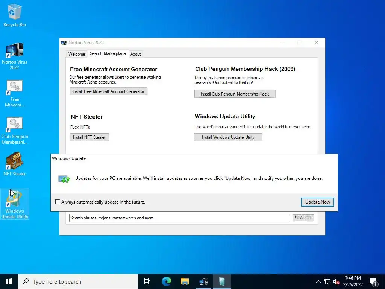Click the Install NFT Stealer button
This screenshot has height=289, width=385.
[89, 137]
